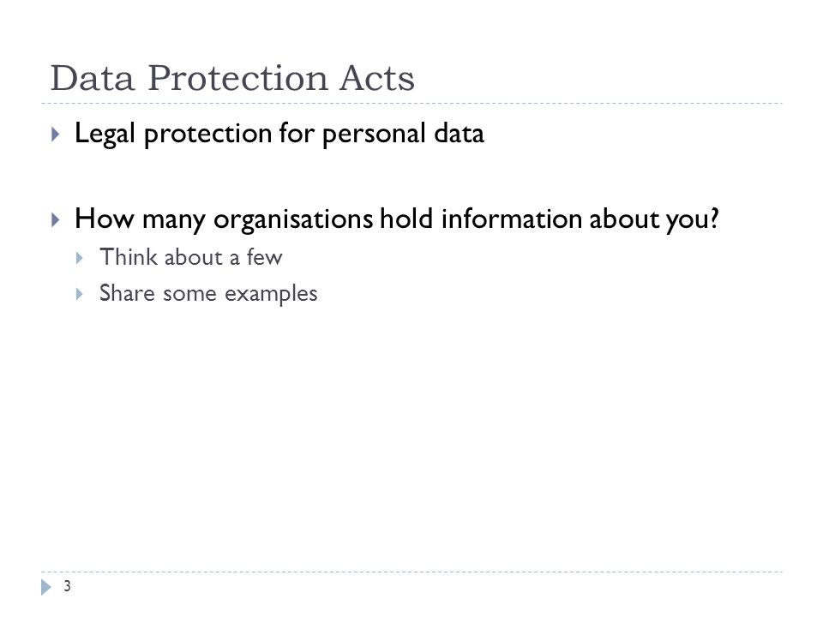This screenshot has height=617, width=823.
Task: Click the word Acts in the title
Action: click(377, 78)
